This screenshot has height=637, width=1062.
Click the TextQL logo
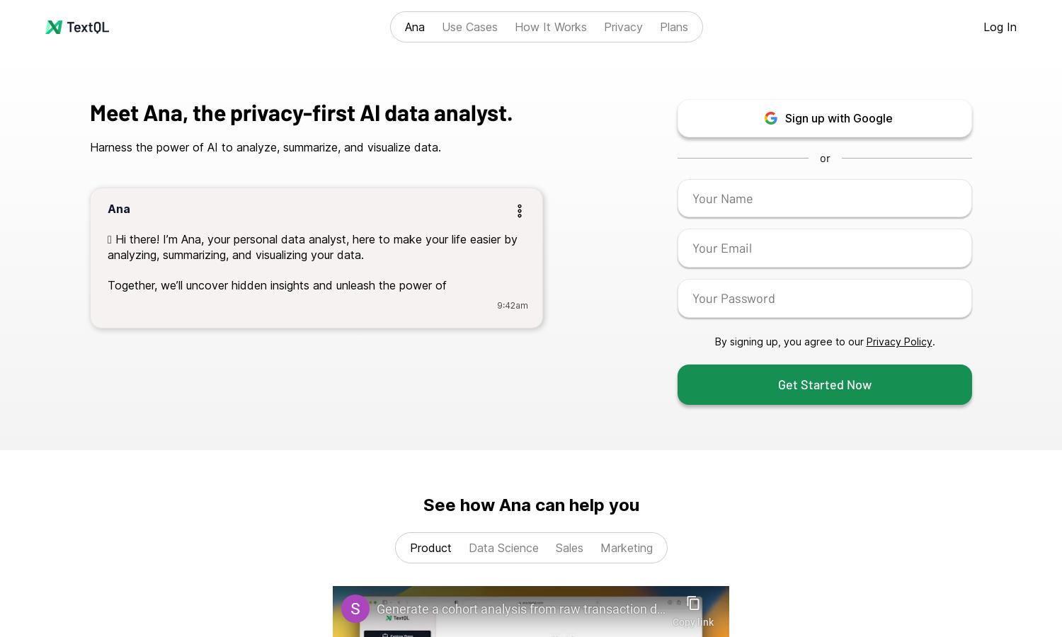[x=77, y=27]
